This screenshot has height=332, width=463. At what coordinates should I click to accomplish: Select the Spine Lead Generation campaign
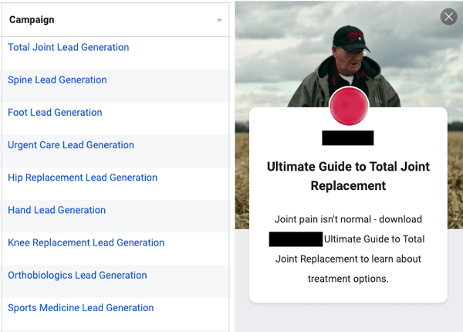pos(57,80)
